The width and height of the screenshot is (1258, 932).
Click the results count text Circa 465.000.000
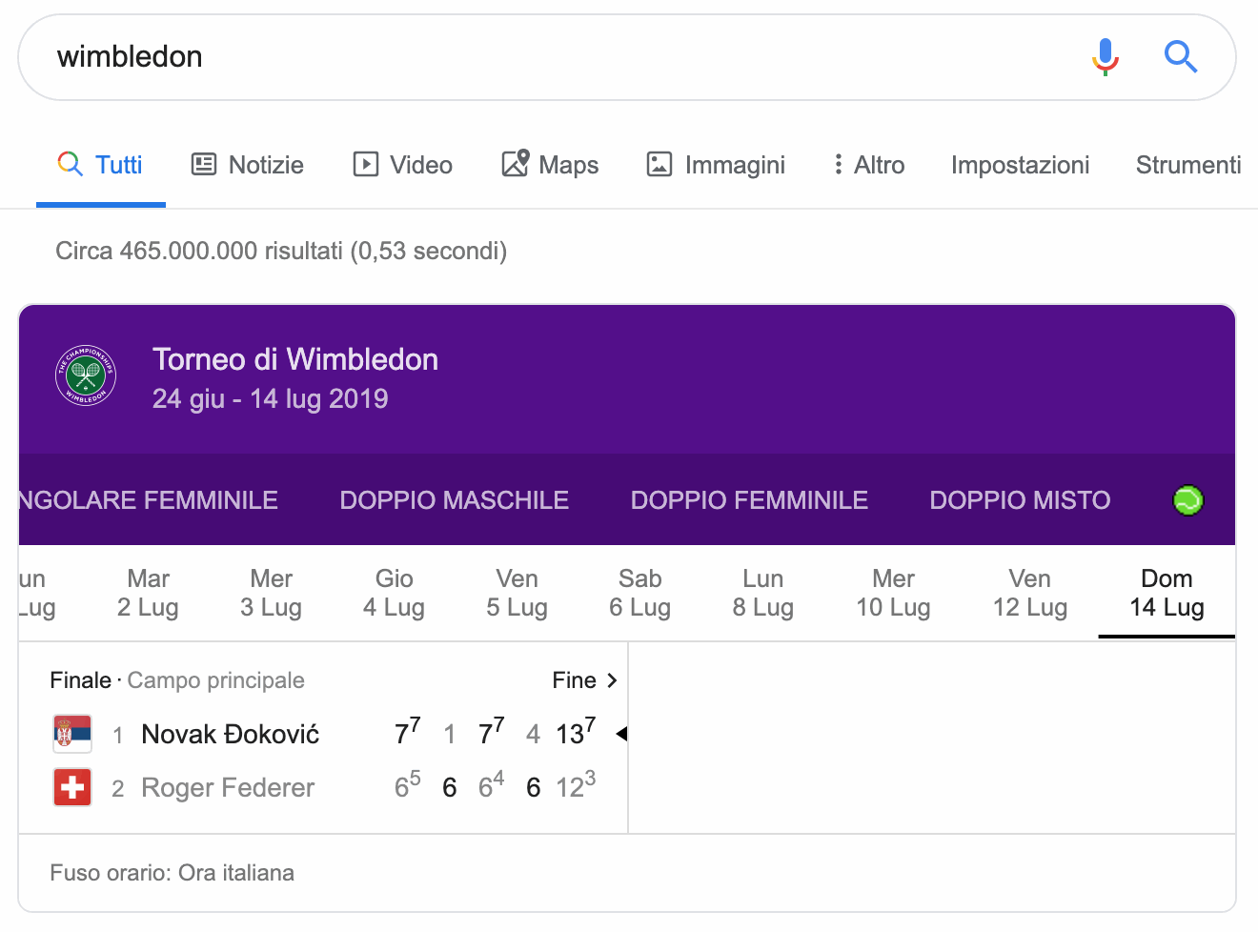click(x=281, y=251)
